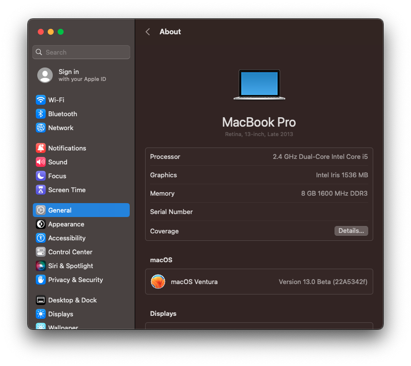This screenshot has height=366, width=411.
Task: Click the macOS section heading
Action: tap(161, 260)
